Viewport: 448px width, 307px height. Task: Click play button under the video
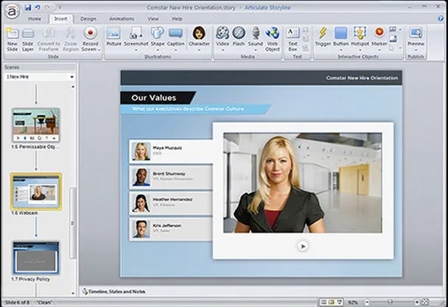coord(303,246)
